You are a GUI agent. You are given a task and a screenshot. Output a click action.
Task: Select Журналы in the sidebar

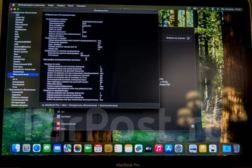point(16,95)
